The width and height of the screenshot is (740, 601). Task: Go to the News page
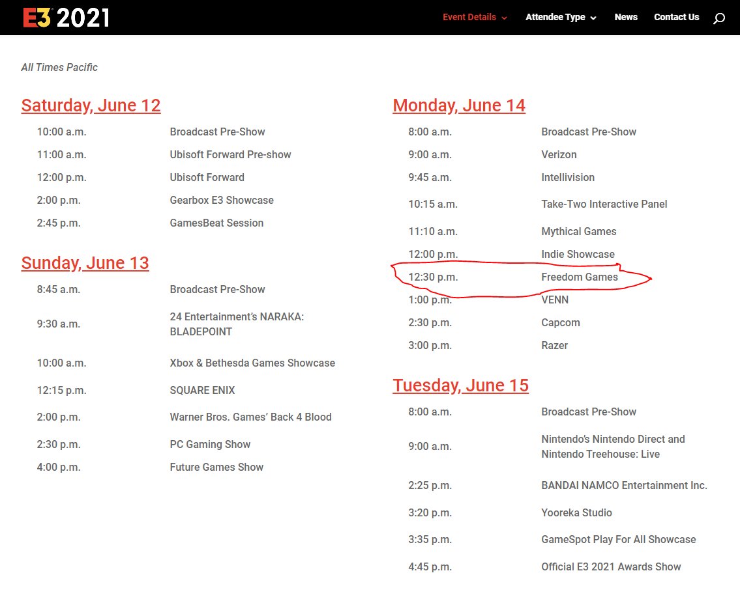[626, 17]
